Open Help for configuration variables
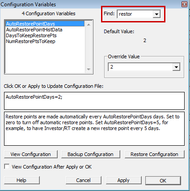Viewport: 190px width, 191px height. (22, 180)
